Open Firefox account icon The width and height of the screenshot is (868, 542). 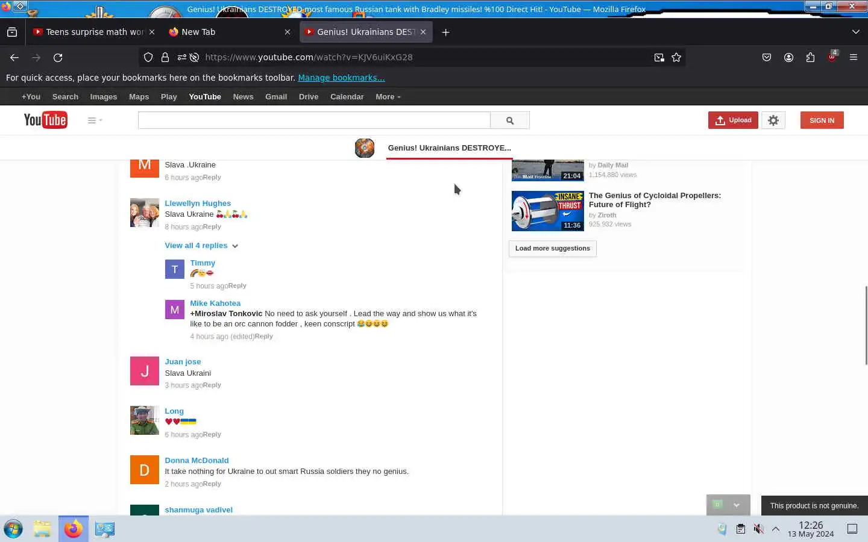788,57
